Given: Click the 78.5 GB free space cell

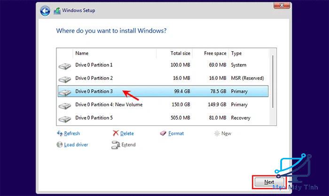Looking at the screenshot, I should (218, 91).
